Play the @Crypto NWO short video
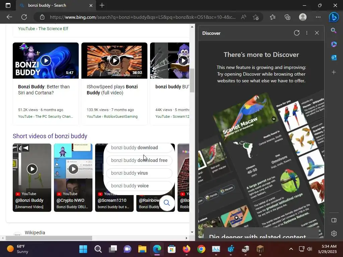 coord(73,169)
